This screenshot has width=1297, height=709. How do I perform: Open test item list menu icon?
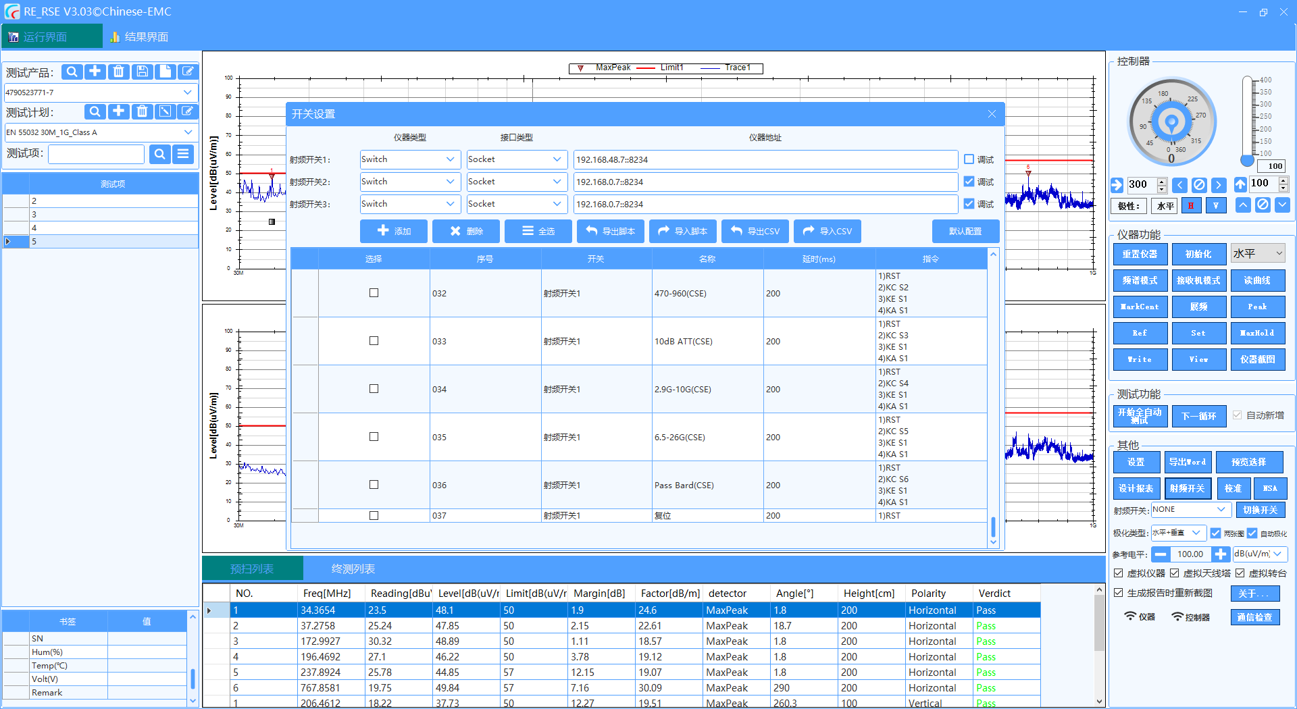coord(183,154)
